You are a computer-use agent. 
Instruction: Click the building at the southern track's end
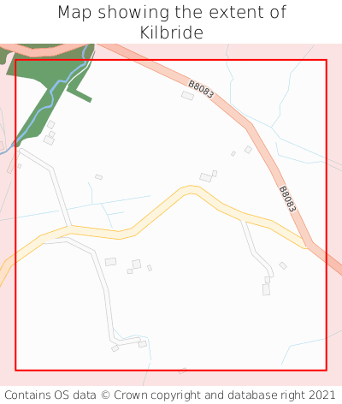(x=143, y=344)
